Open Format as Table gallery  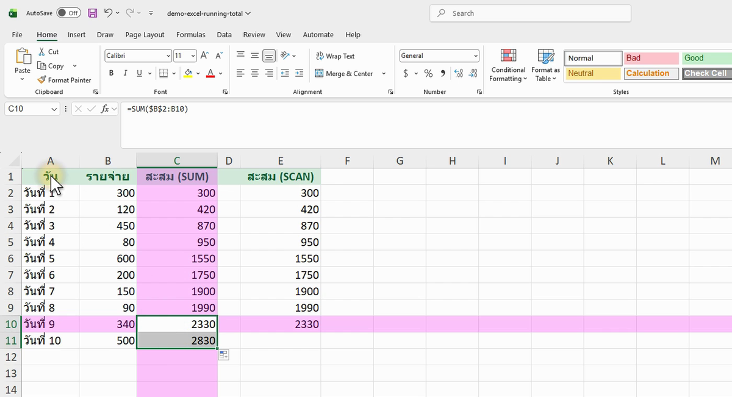545,65
